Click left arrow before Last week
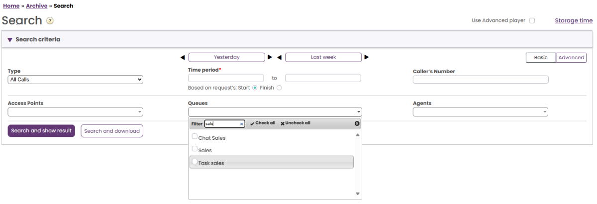The image size is (597, 204). coord(280,57)
